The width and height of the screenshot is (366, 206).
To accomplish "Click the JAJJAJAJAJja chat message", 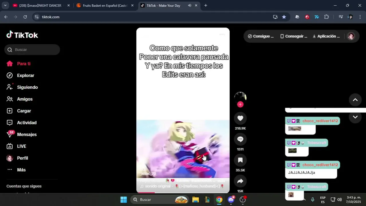I will 302,173.
